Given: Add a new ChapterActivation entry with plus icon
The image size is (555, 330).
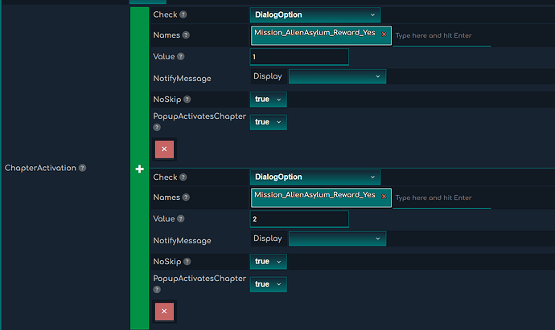Looking at the screenshot, I should [139, 169].
